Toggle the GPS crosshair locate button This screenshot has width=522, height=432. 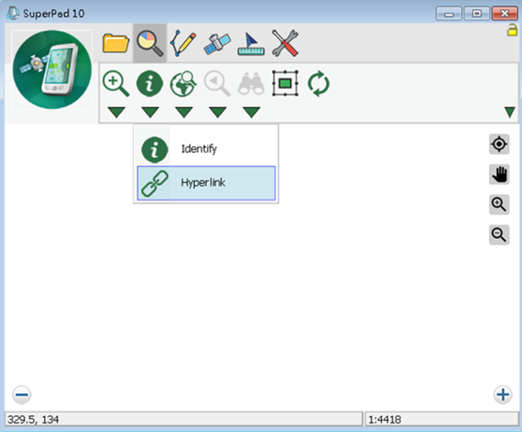(x=499, y=144)
